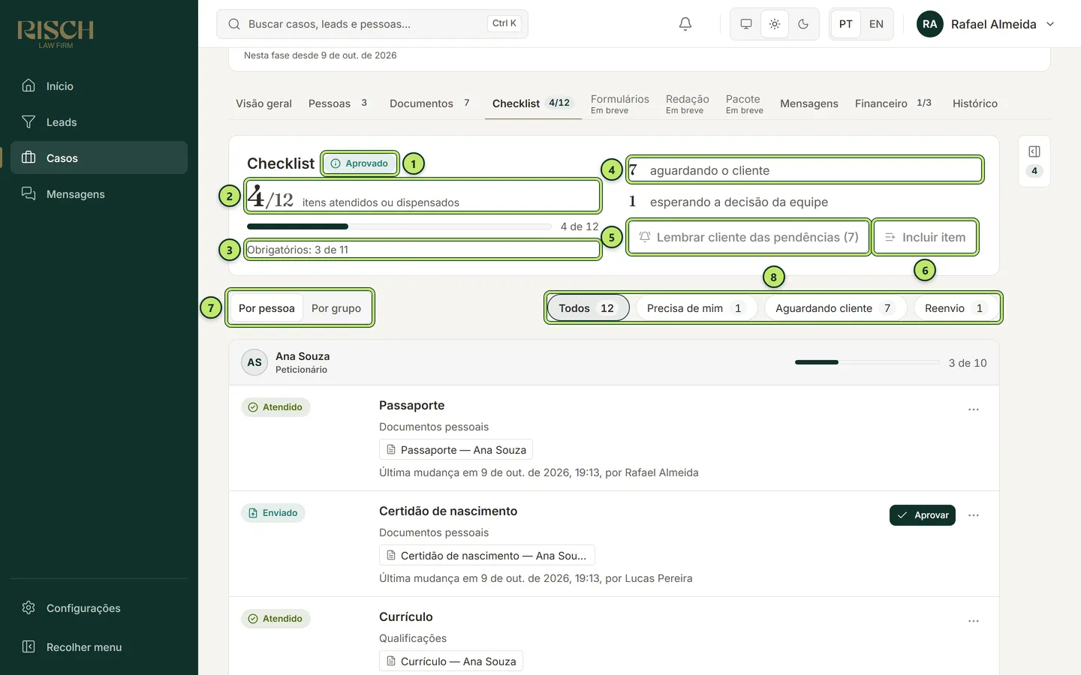Click Ana Souza 3 de 10 progress bar
The height and width of the screenshot is (675, 1081).
(867, 362)
